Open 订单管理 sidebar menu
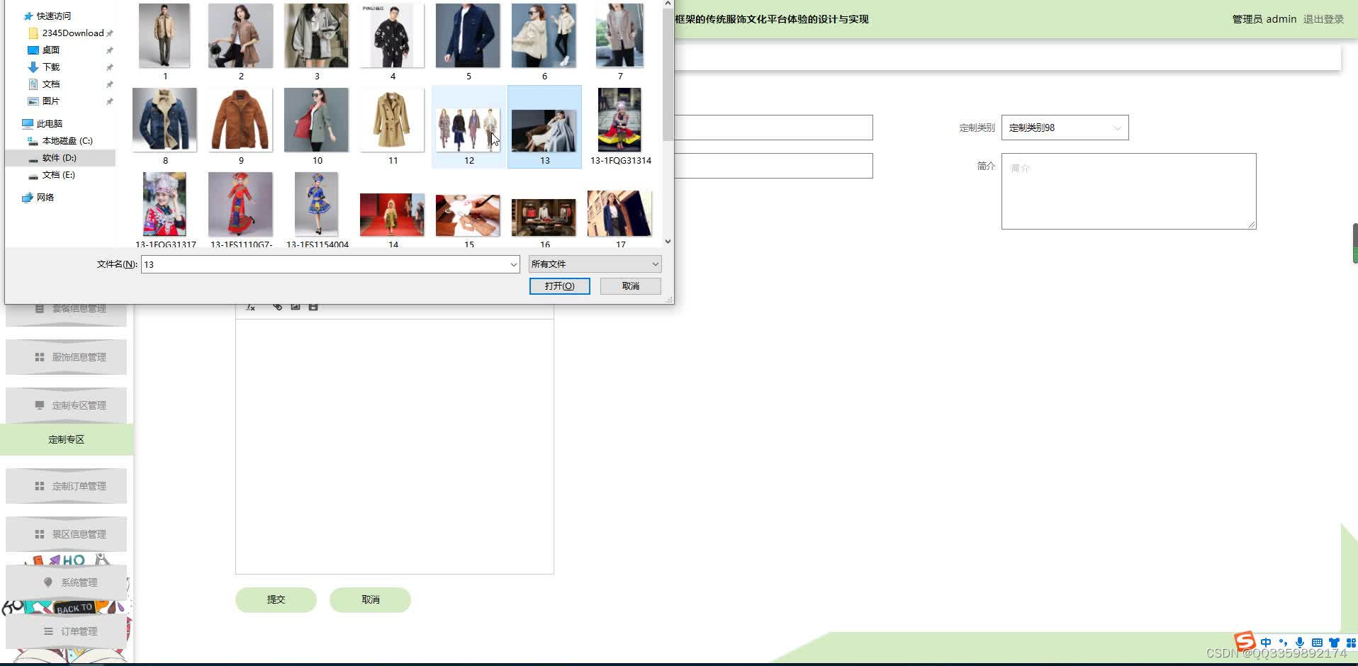 67,631
